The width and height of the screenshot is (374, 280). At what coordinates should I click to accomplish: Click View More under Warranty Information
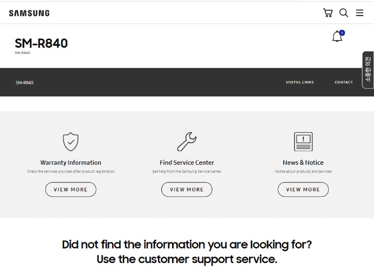[71, 189]
